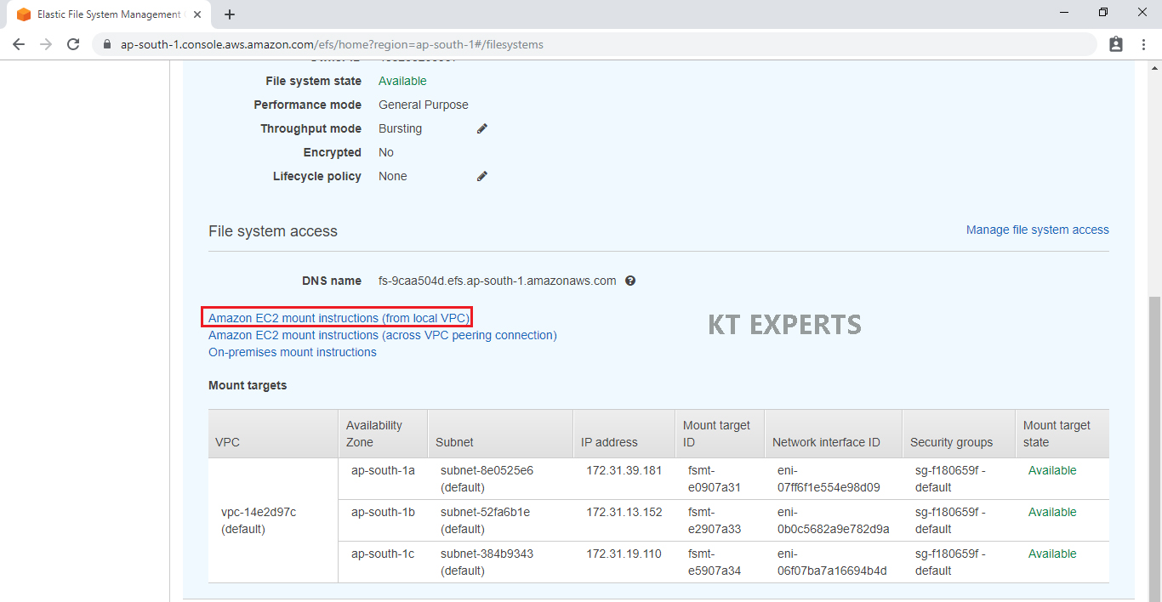Click subnet-52fa6b1e in the Subnet column
The height and width of the screenshot is (602, 1162).
tap(485, 512)
